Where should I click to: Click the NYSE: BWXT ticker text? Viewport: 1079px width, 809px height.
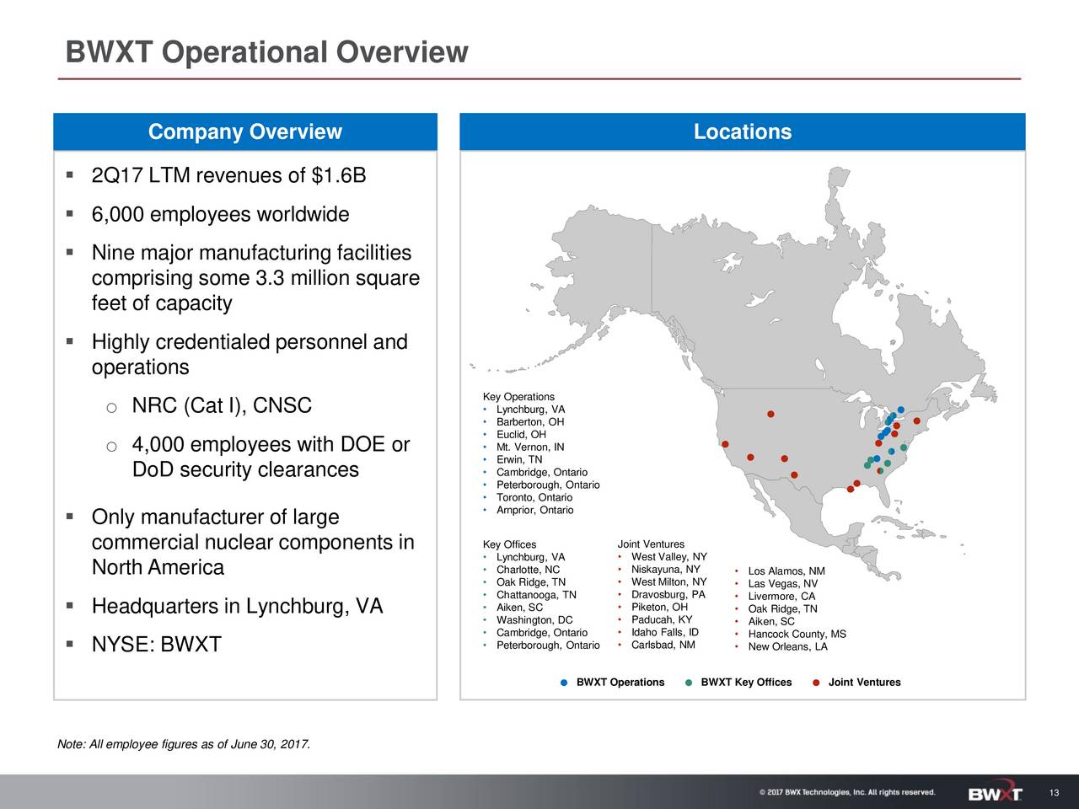(x=155, y=645)
